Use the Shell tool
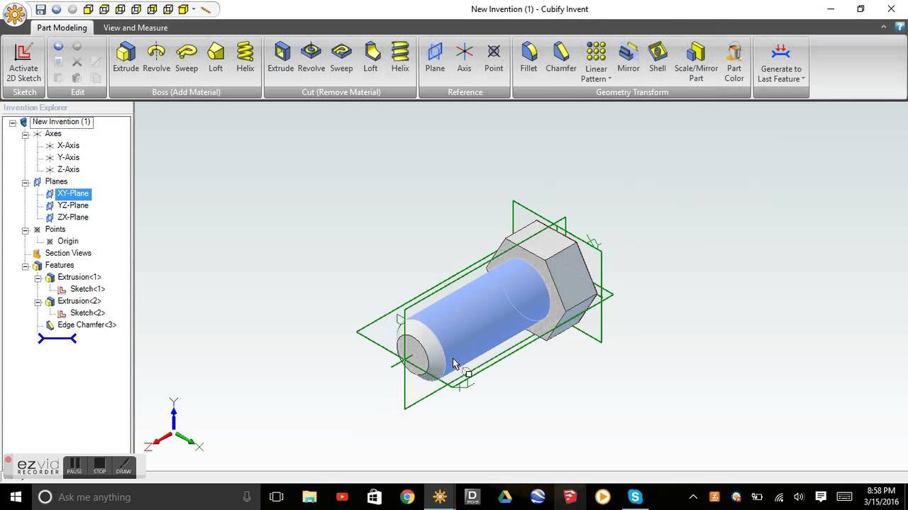Image resolution: width=908 pixels, height=510 pixels. tap(658, 58)
